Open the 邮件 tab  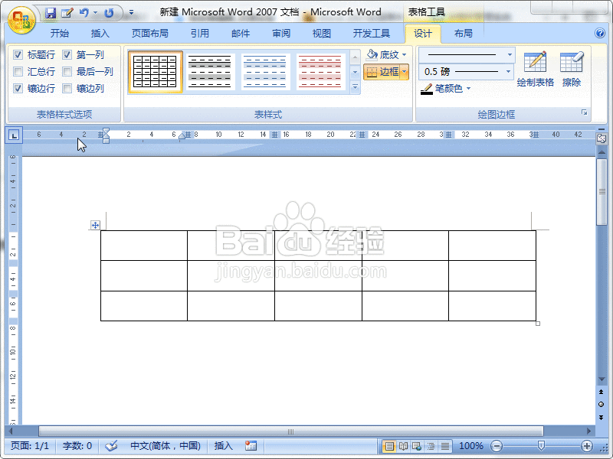pyautogui.click(x=241, y=34)
